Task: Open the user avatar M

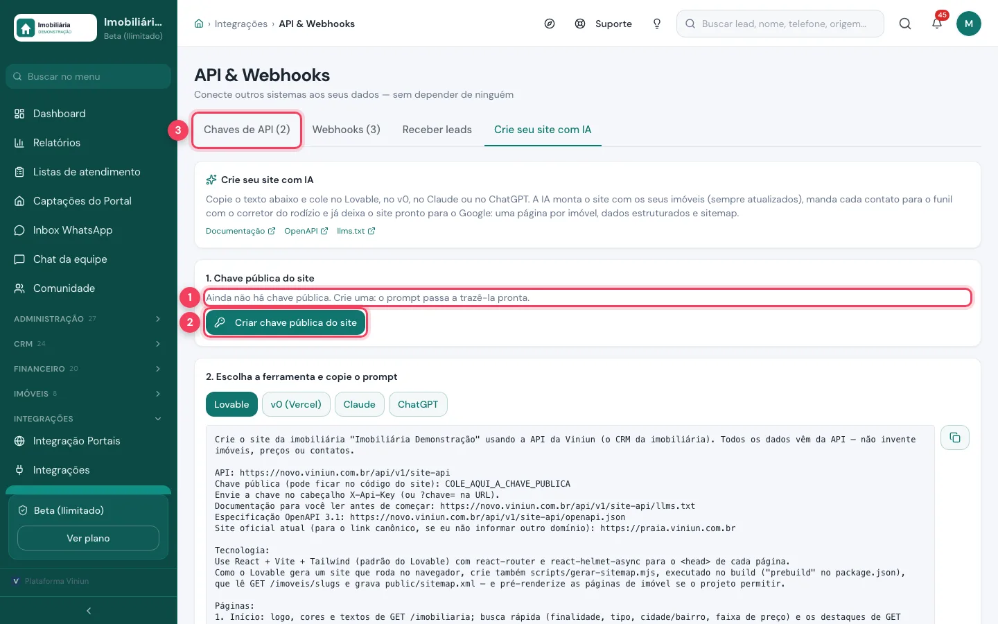Action: click(969, 24)
